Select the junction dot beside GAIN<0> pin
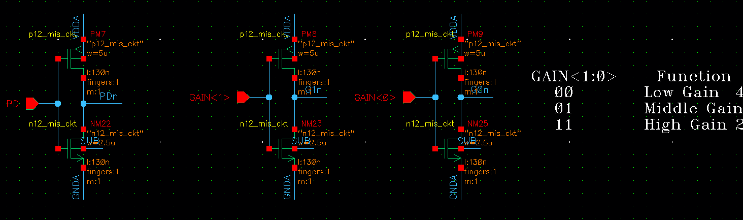 click(435, 97)
